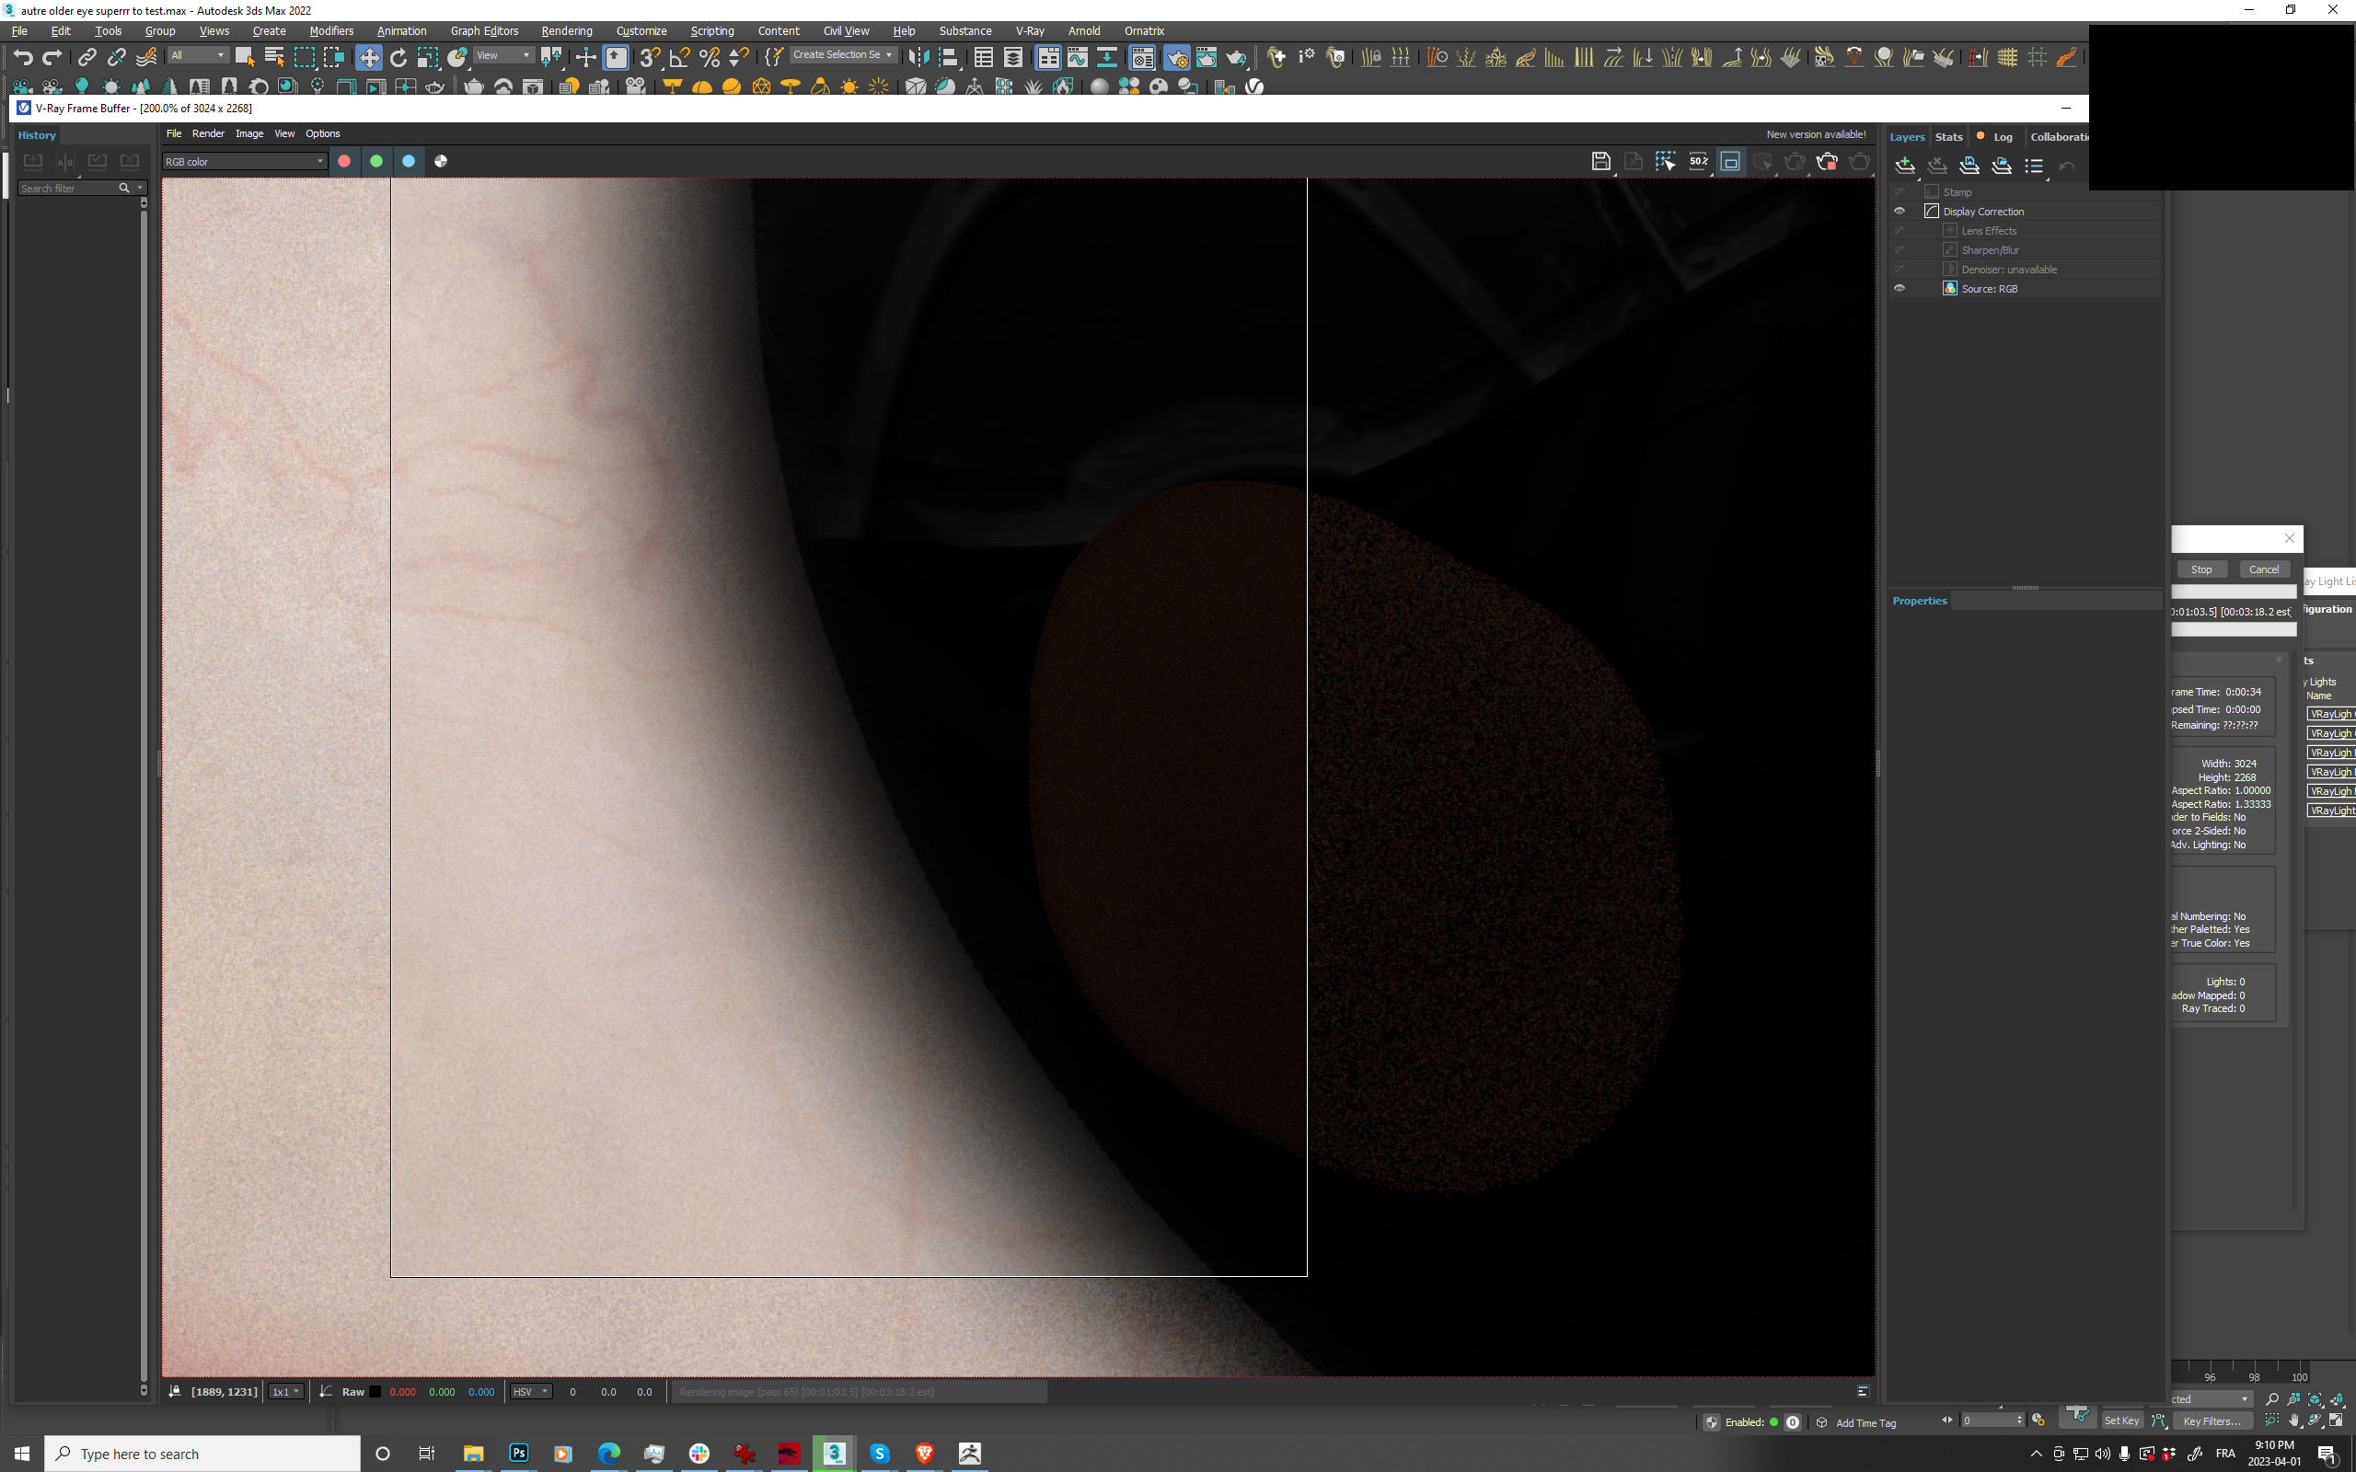The height and width of the screenshot is (1472, 2356).
Task: Click the New version available! link
Action: (1816, 134)
